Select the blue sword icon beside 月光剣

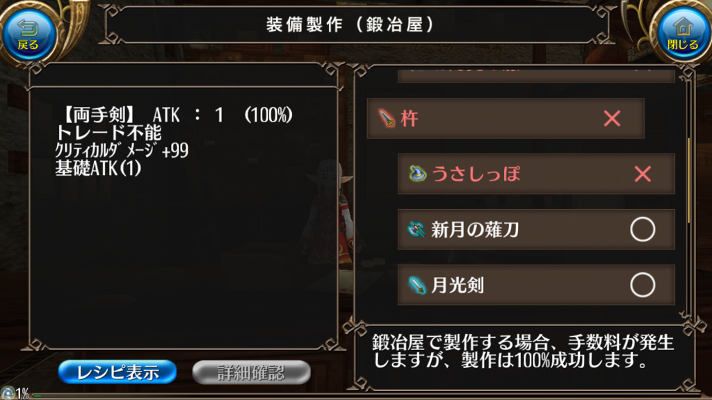(x=417, y=285)
